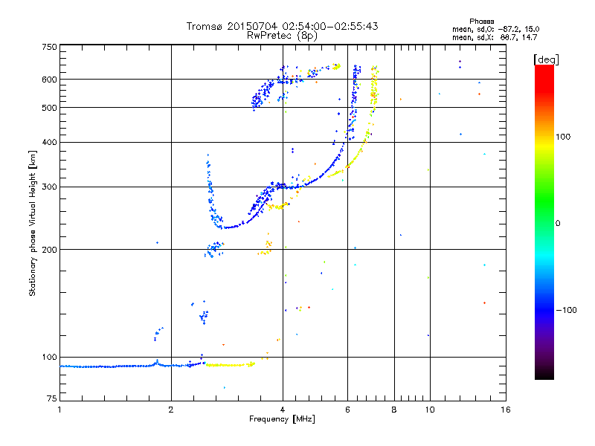Viewport: 595px width, 446px height.
Task: Click the x-axis tick label '6'
Action: coord(347,410)
